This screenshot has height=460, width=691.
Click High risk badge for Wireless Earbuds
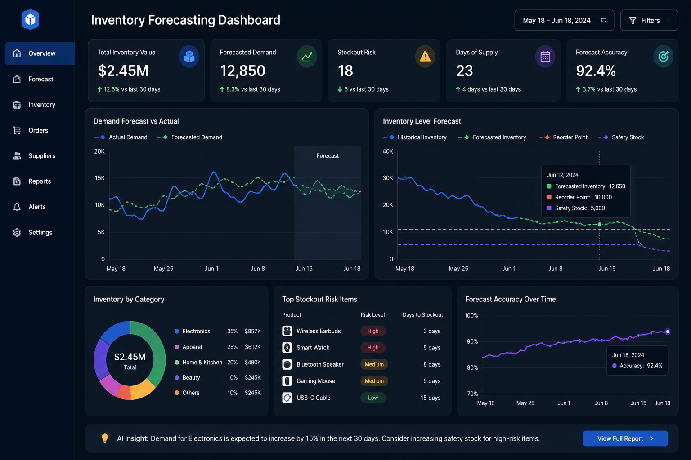(373, 331)
